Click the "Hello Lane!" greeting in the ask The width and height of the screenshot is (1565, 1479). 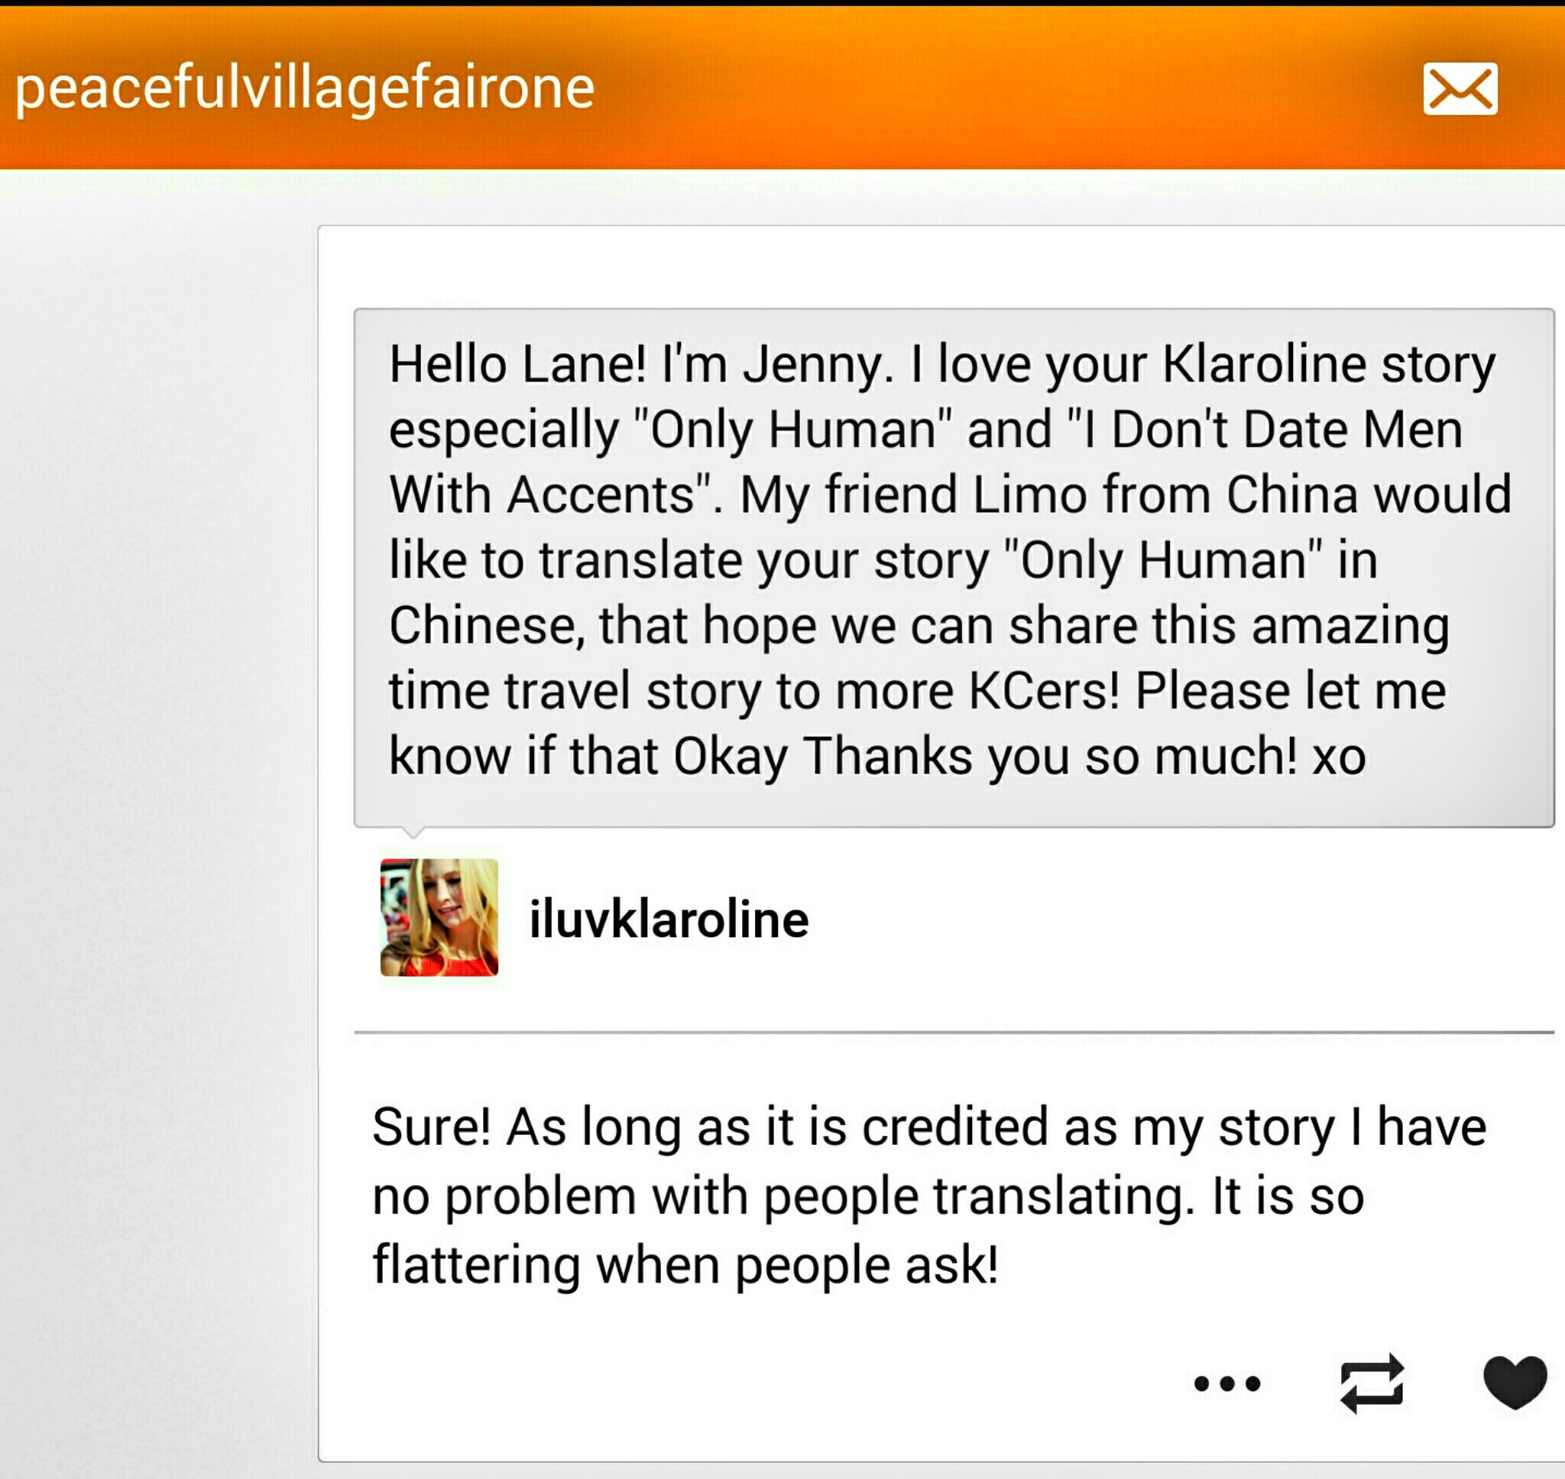(x=517, y=365)
